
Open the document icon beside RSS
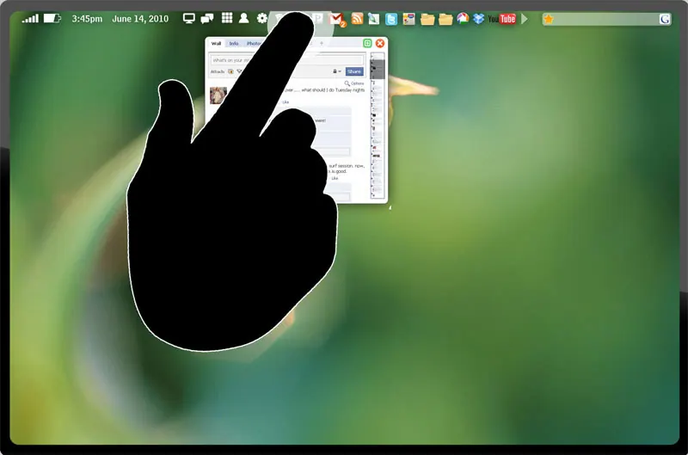tap(373, 19)
